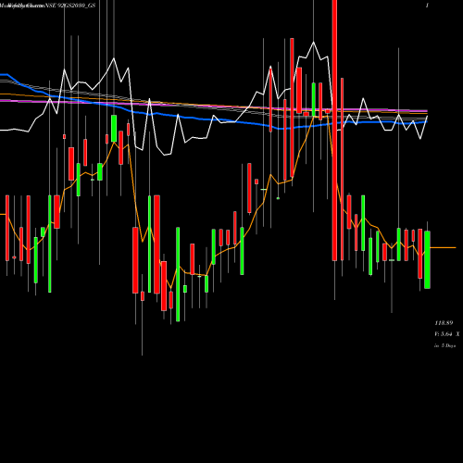Click the 'in 5 Days' label

[444, 345]
